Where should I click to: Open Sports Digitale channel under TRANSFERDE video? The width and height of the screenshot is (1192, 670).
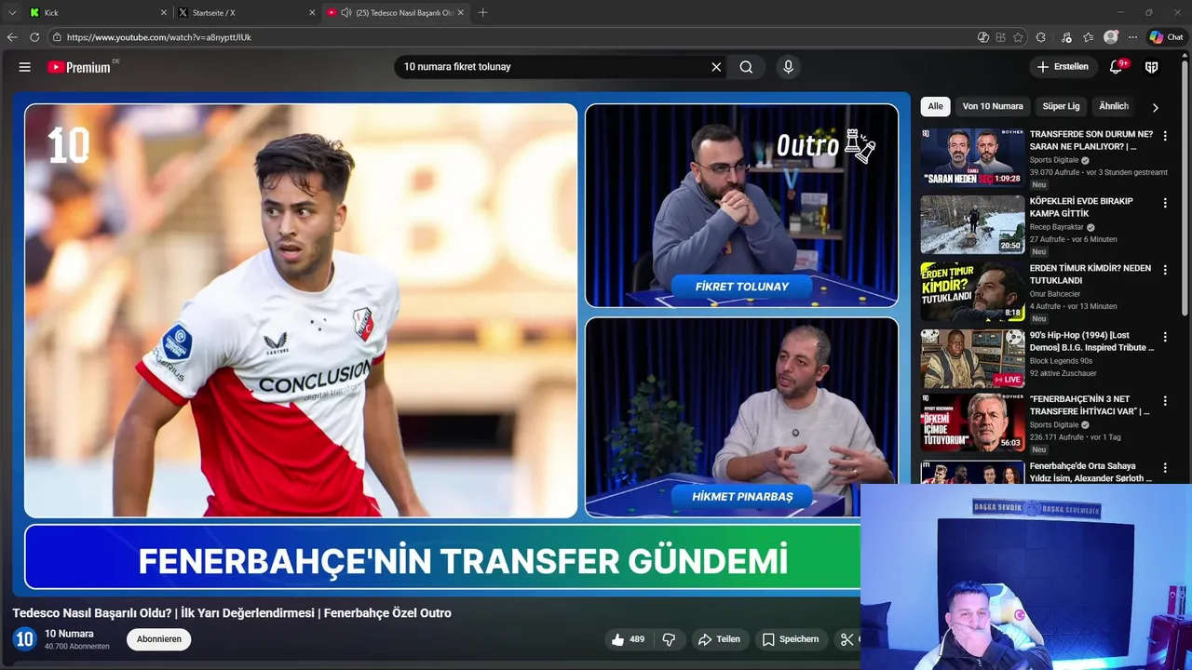pos(1054,160)
